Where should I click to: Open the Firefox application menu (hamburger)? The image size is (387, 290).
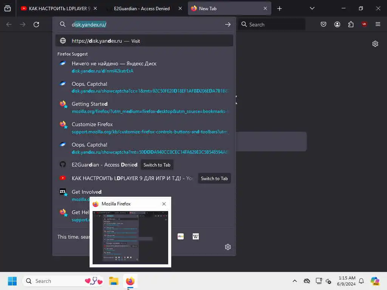(x=378, y=24)
